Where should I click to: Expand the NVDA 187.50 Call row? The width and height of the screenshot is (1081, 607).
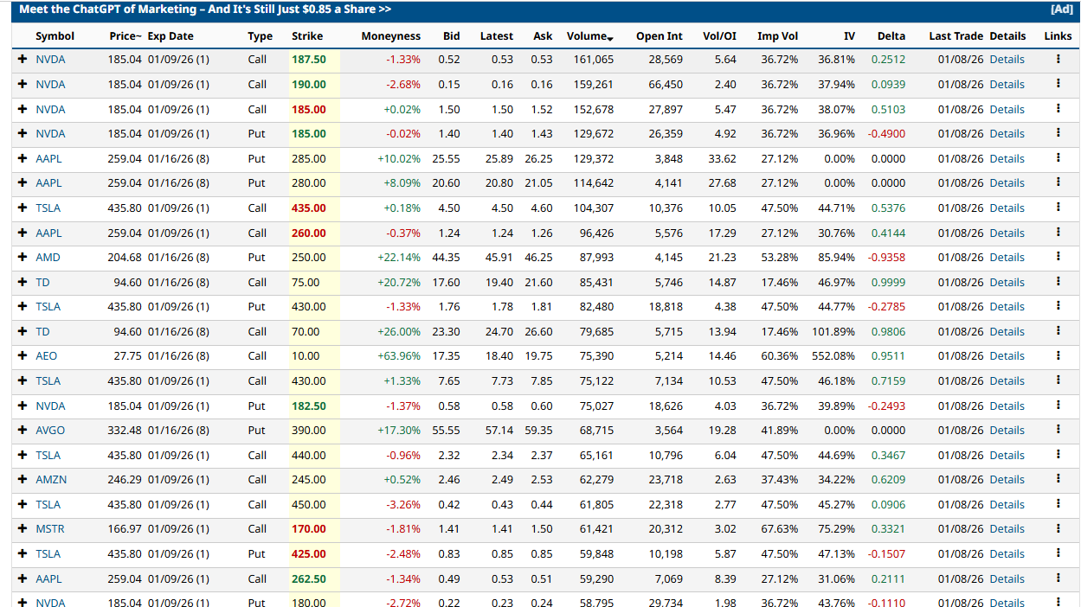pyautogui.click(x=23, y=60)
